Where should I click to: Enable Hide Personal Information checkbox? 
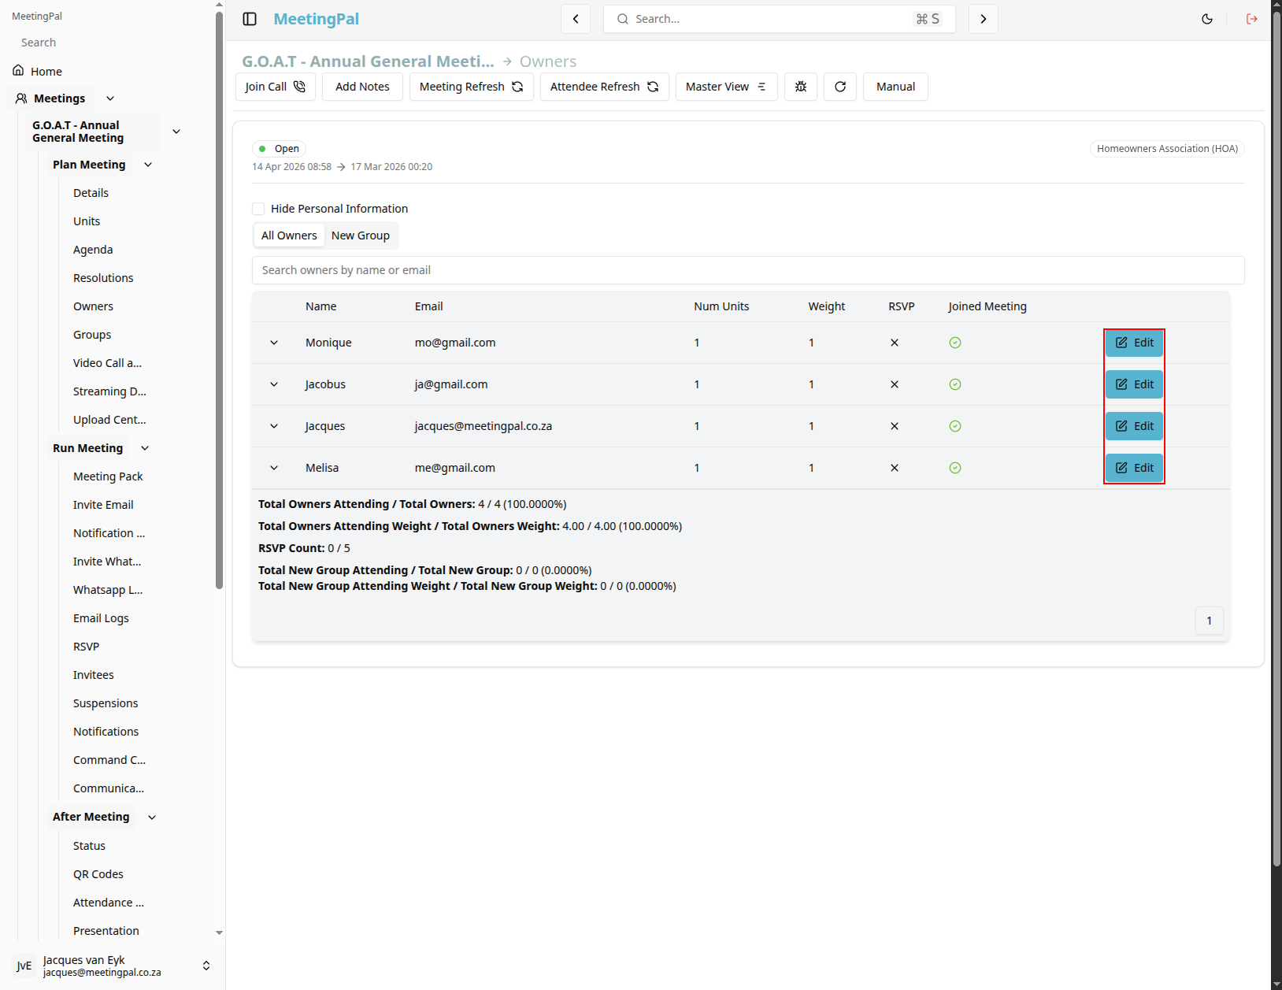[258, 209]
